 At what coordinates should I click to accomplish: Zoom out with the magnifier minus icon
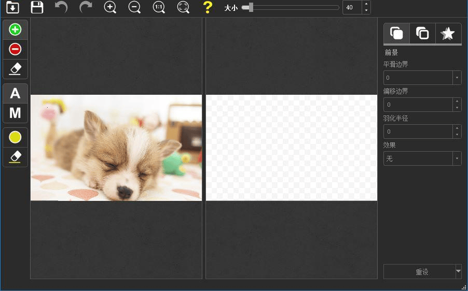[134, 7]
